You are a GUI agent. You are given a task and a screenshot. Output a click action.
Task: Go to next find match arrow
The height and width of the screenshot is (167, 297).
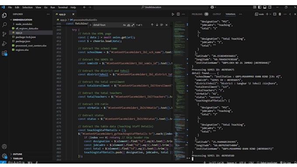tap(157, 25)
